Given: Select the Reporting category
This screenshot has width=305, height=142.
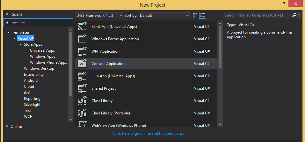Looking at the screenshot, I should coord(32,99).
